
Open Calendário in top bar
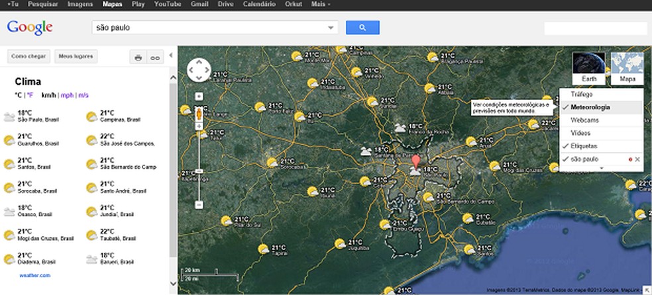pyautogui.click(x=259, y=4)
